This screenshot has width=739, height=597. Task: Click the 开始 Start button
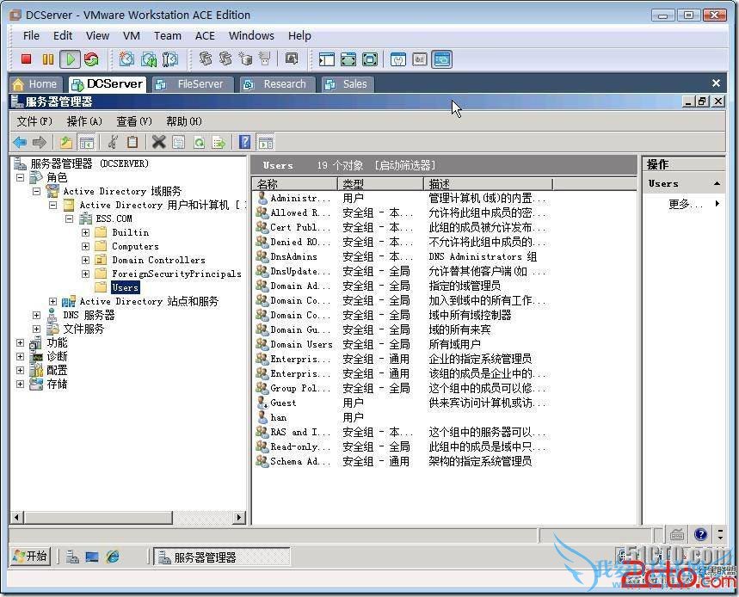point(30,557)
